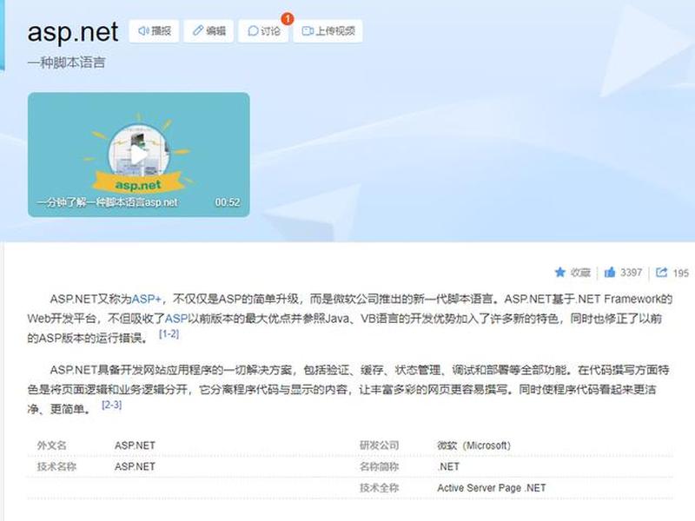Click the value Active Server Page .NET
This screenshot has width=695, height=521.
click(x=492, y=488)
